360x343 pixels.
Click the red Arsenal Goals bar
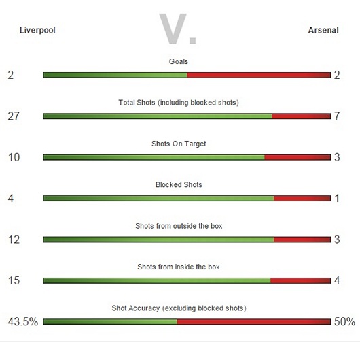click(259, 76)
